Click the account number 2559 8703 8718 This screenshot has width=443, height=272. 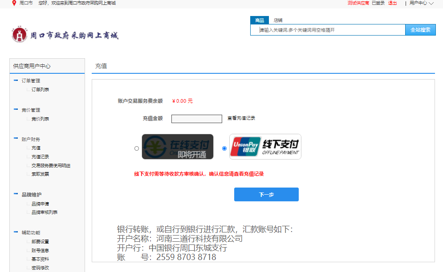pos(186,257)
